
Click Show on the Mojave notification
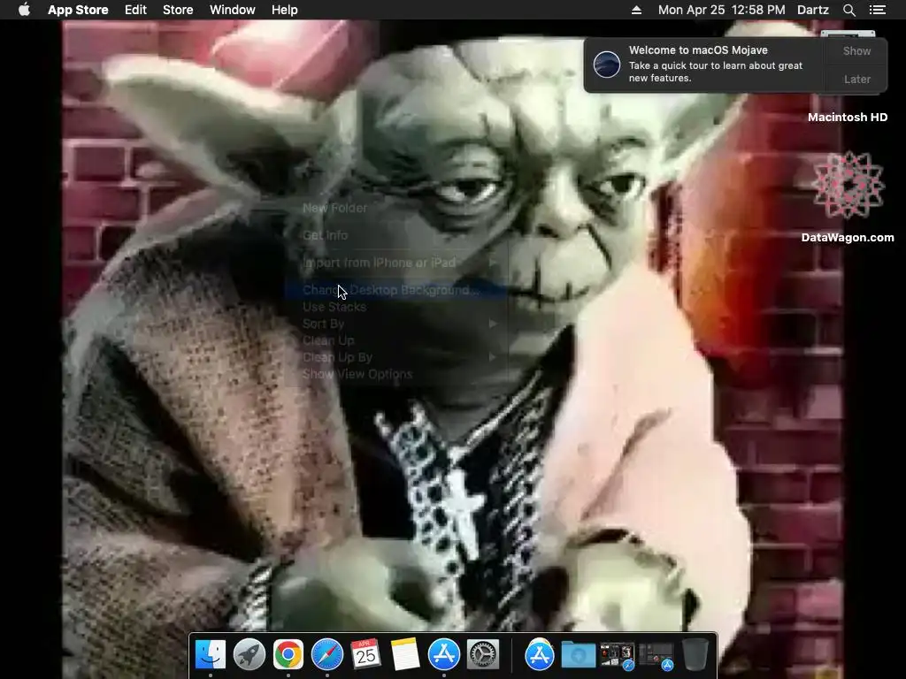[856, 50]
